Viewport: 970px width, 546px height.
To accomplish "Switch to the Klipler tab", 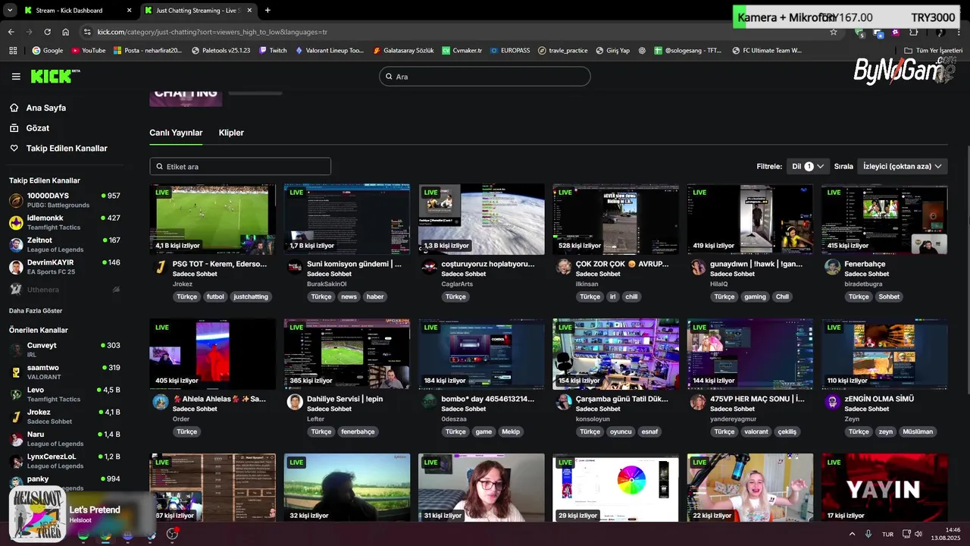I will 231,133.
